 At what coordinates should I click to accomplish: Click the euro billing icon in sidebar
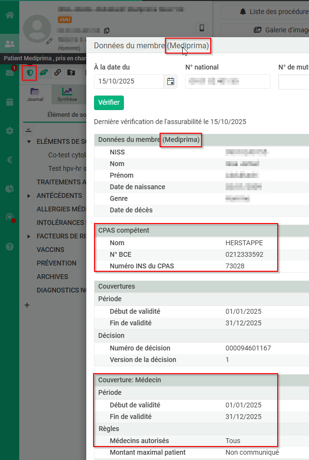coord(9,160)
